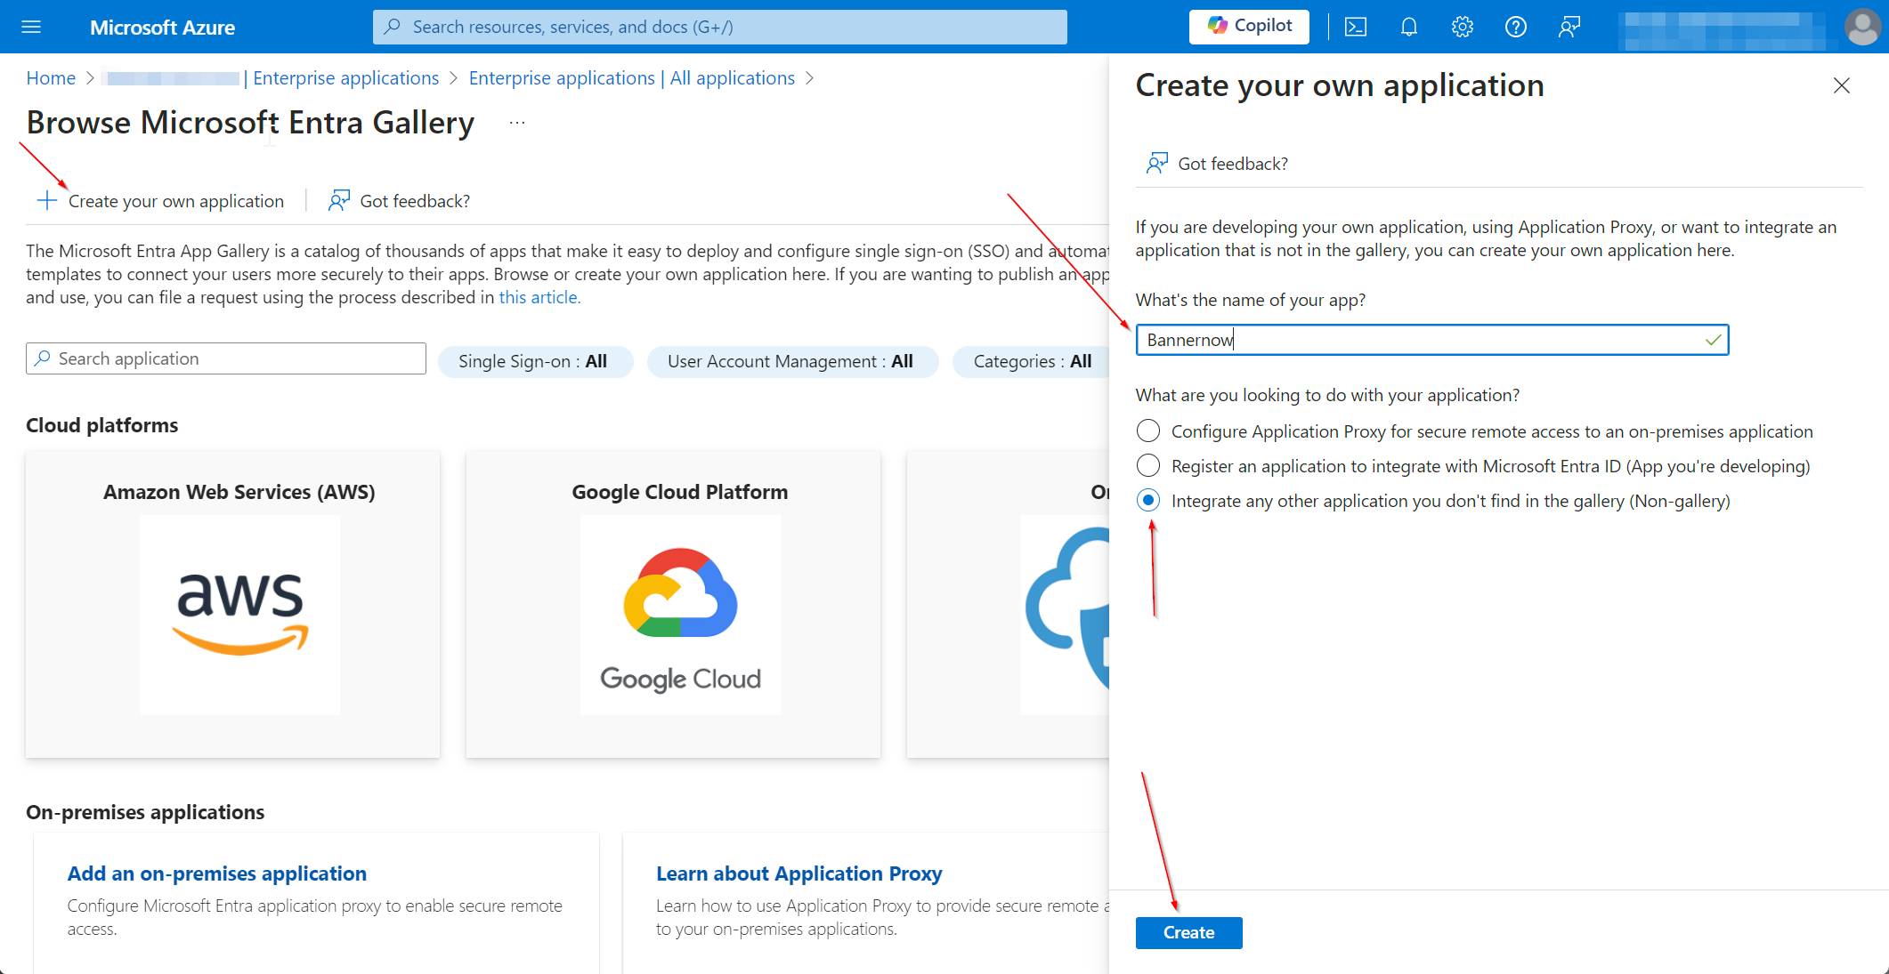Click the top bar feedback icon
Image resolution: width=1889 pixels, height=974 pixels.
point(1569,27)
